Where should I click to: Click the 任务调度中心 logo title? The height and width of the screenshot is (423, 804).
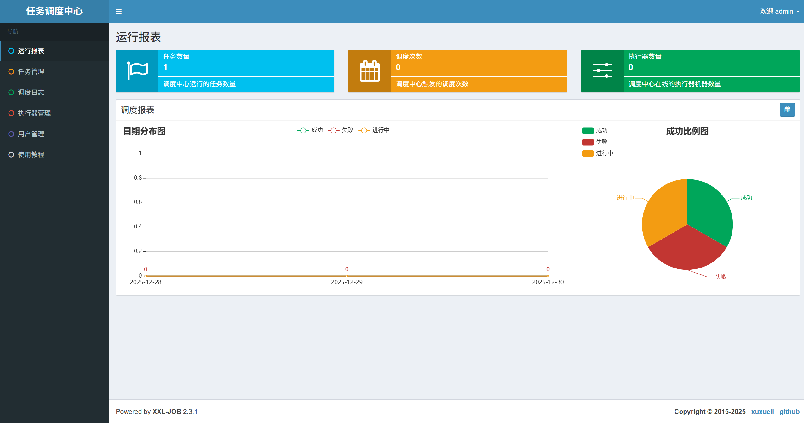click(x=54, y=11)
